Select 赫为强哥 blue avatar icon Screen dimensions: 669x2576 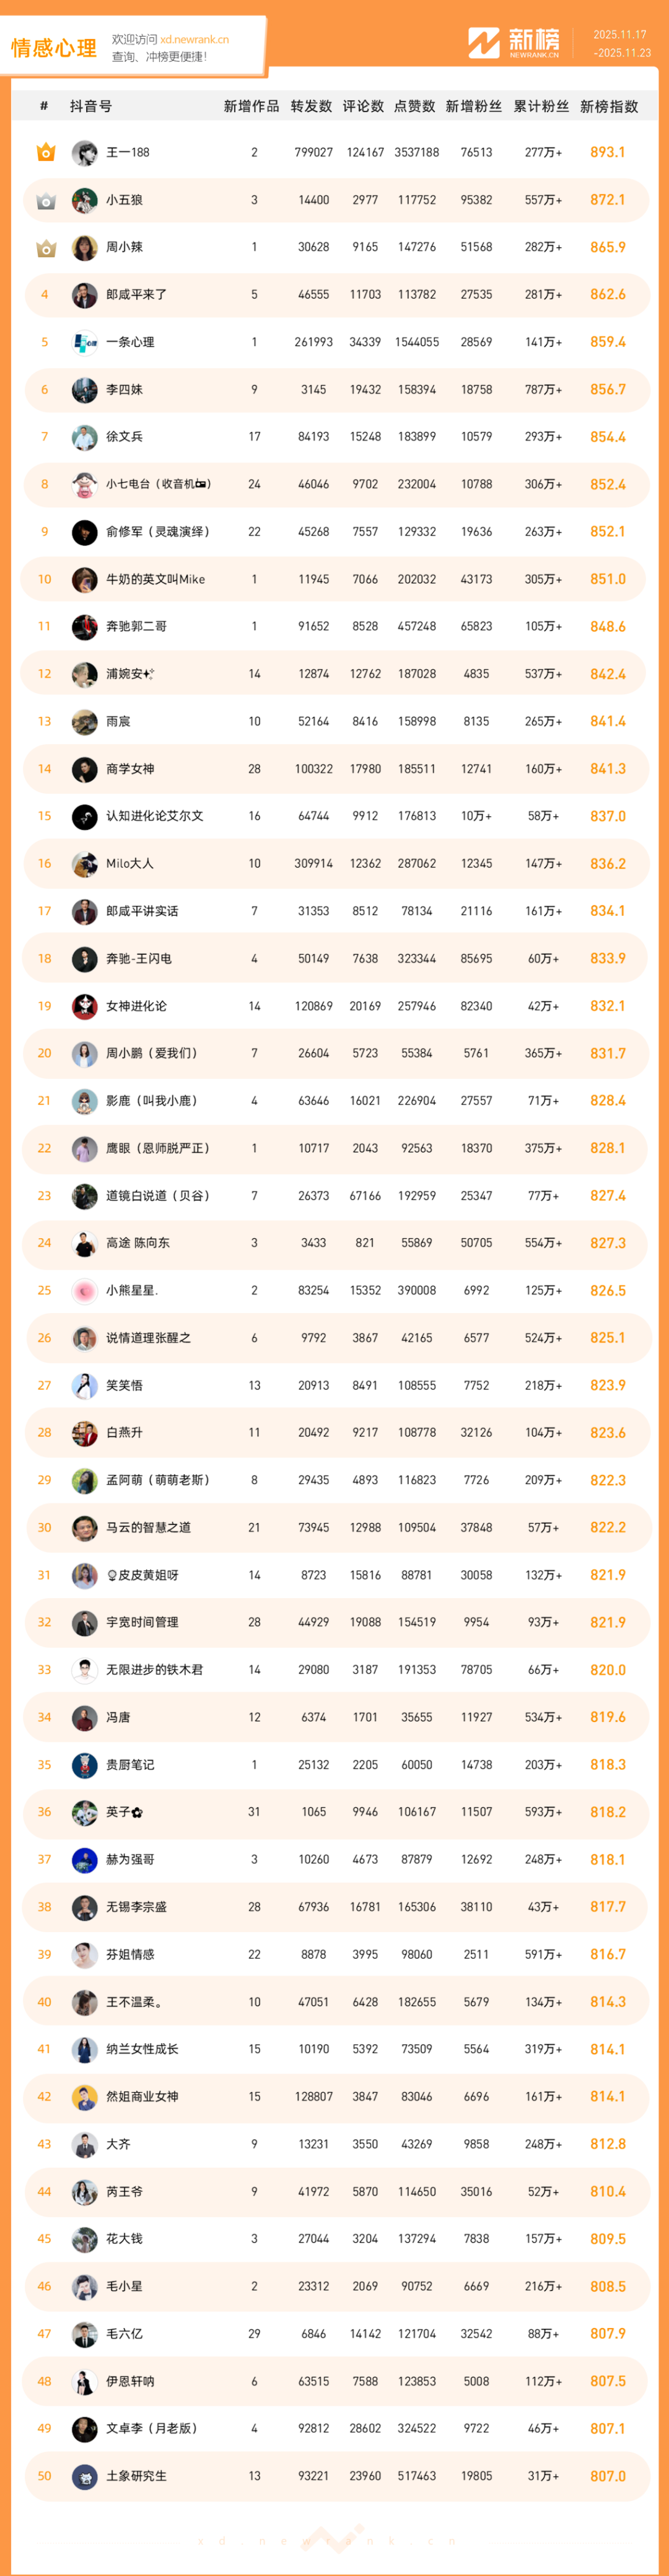point(85,1859)
